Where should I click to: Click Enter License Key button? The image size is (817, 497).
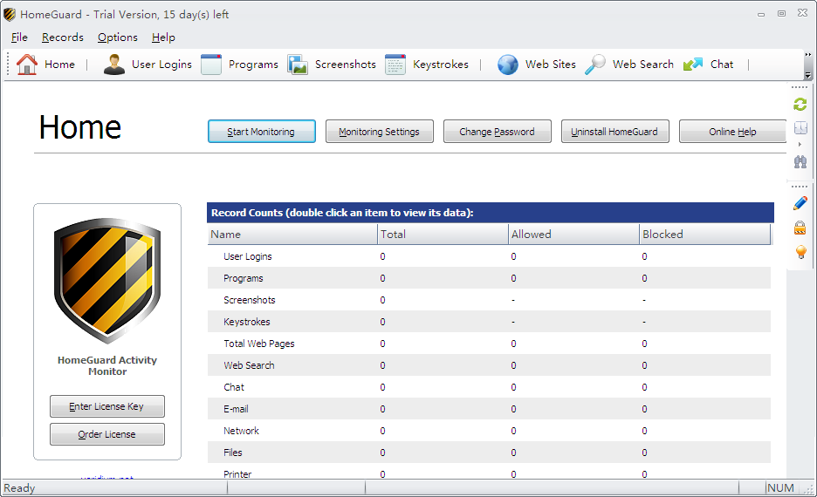[106, 406]
